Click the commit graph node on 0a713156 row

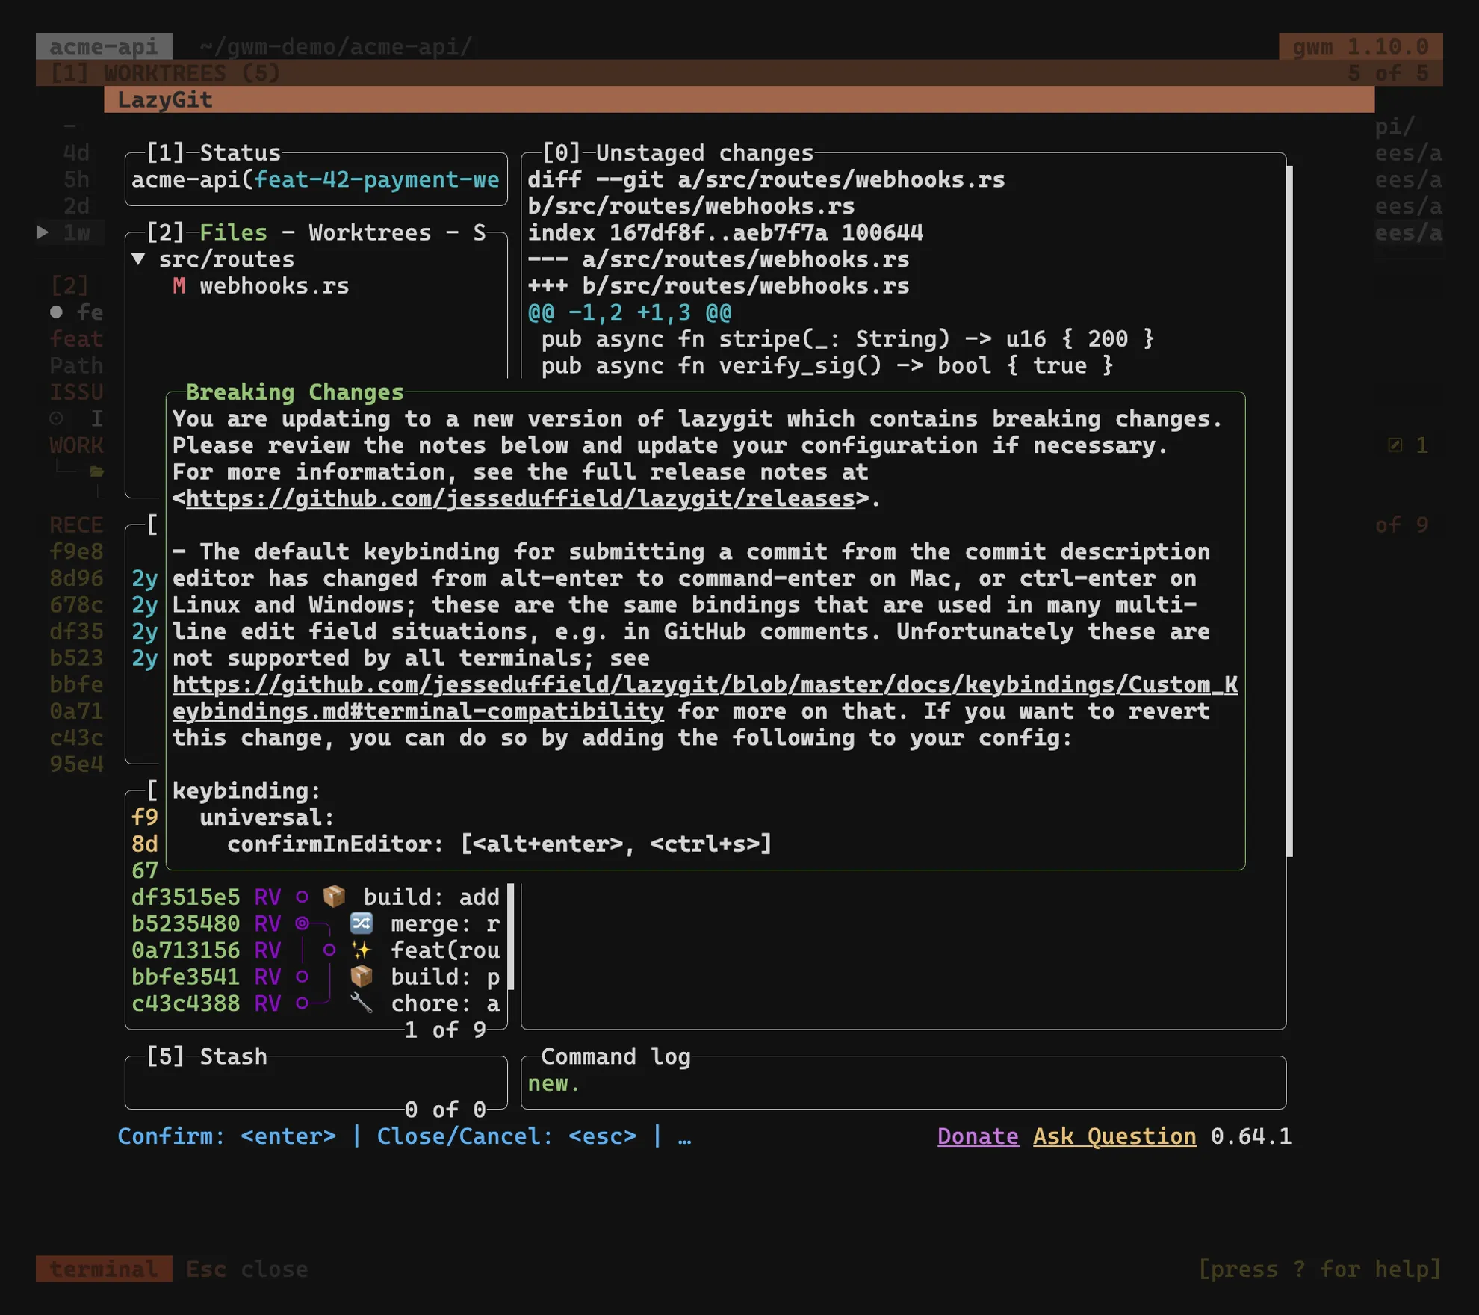pyautogui.click(x=329, y=950)
